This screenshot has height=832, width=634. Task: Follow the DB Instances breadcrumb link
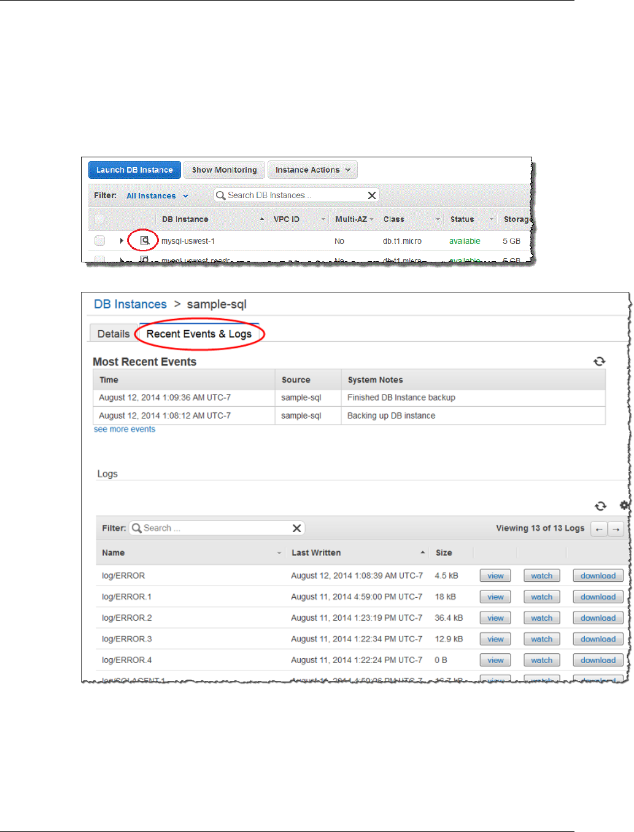click(x=130, y=304)
